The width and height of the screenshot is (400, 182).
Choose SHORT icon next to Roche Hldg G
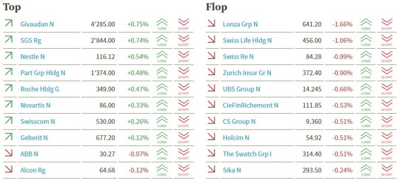coord(184,89)
